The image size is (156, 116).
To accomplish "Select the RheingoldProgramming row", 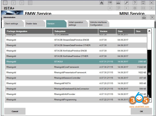I will (x=76, y=100).
